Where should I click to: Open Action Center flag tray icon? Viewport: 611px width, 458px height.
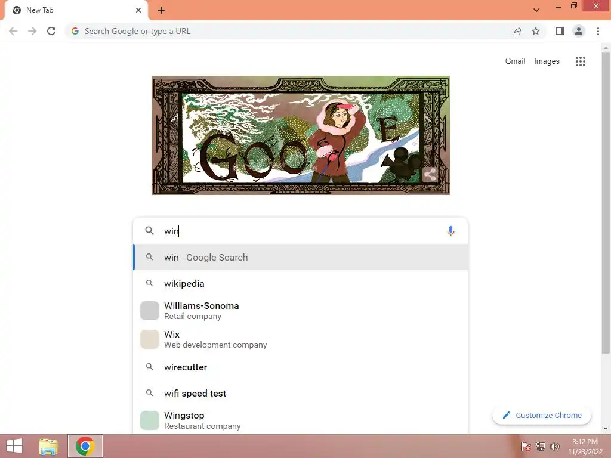point(526,446)
